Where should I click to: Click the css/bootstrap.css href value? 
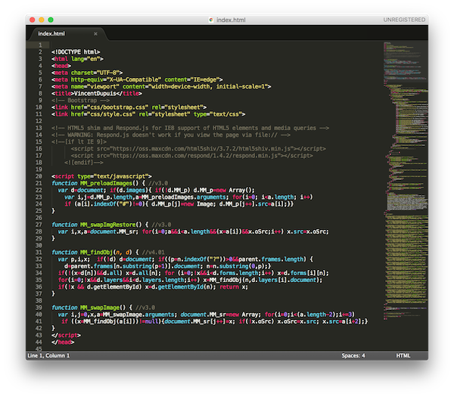[120, 107]
